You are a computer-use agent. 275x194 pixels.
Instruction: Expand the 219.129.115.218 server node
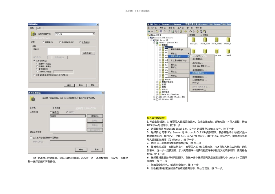(154, 97)
